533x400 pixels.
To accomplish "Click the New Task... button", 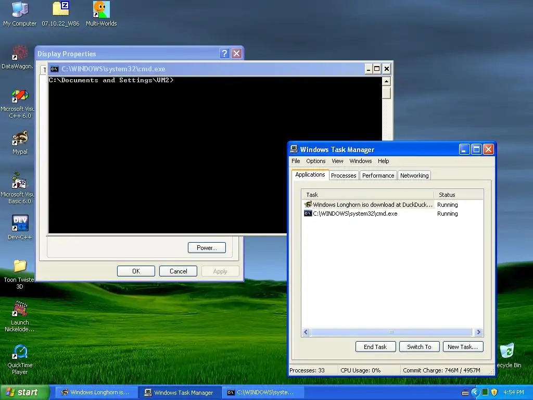I will pos(463,346).
